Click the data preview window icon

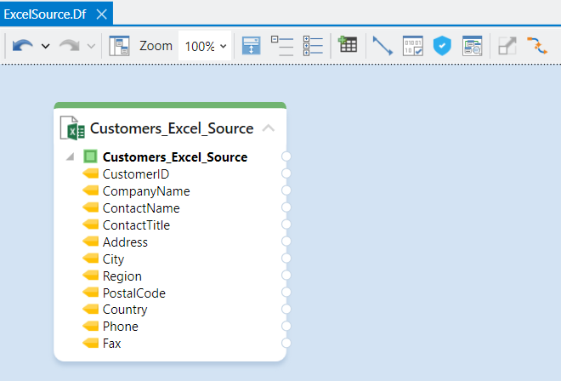[472, 46]
